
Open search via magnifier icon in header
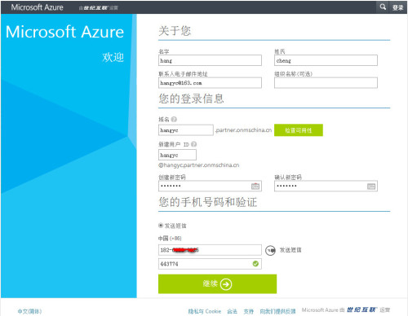tap(383, 7)
